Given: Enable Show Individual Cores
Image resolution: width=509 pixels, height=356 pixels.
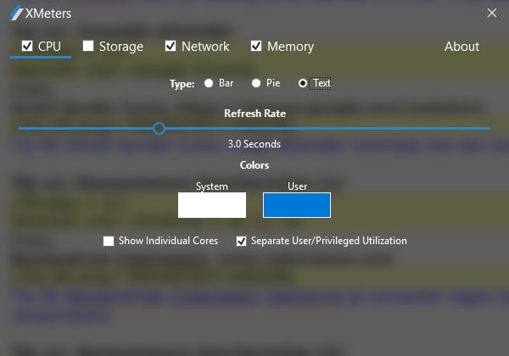Looking at the screenshot, I should 109,241.
